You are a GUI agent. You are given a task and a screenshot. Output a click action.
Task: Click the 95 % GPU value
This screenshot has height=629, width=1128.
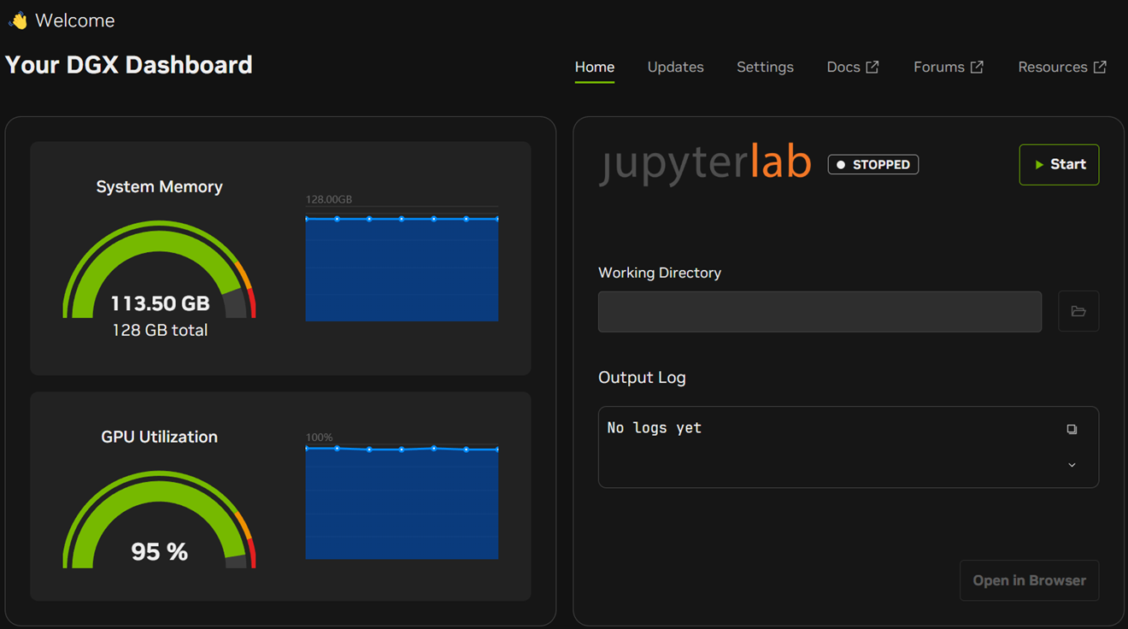pos(159,551)
